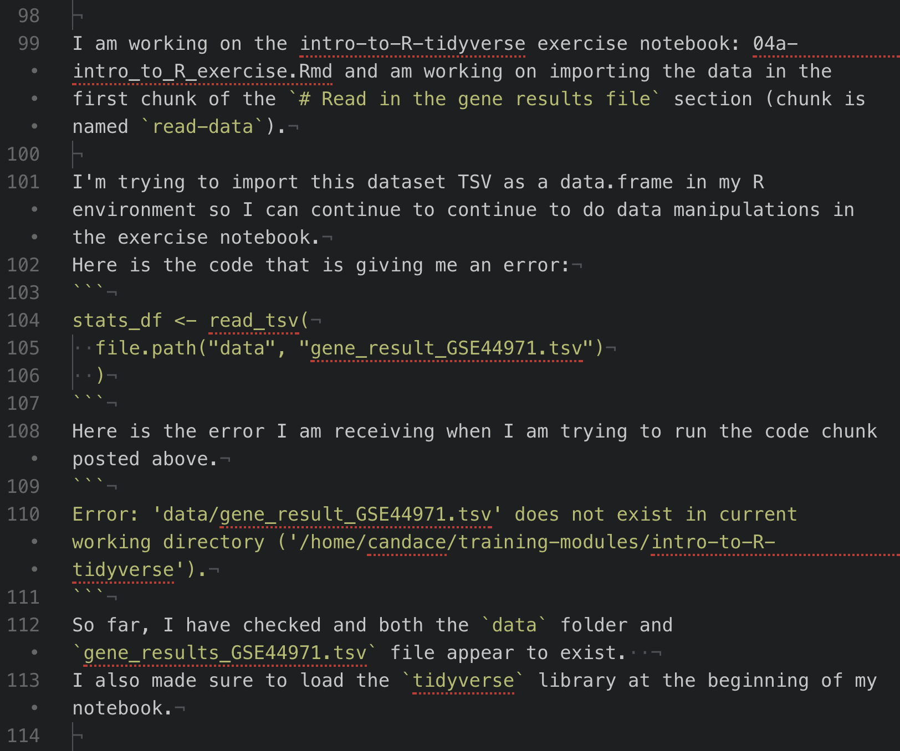Image resolution: width=900 pixels, height=751 pixels.
Task: Click the word "TSV" on line 101
Action: 474,182
